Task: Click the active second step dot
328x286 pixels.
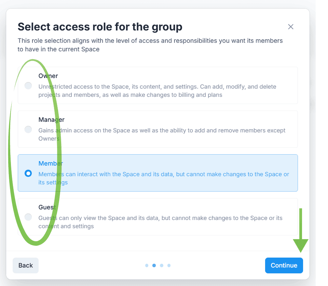Action: 154,265
